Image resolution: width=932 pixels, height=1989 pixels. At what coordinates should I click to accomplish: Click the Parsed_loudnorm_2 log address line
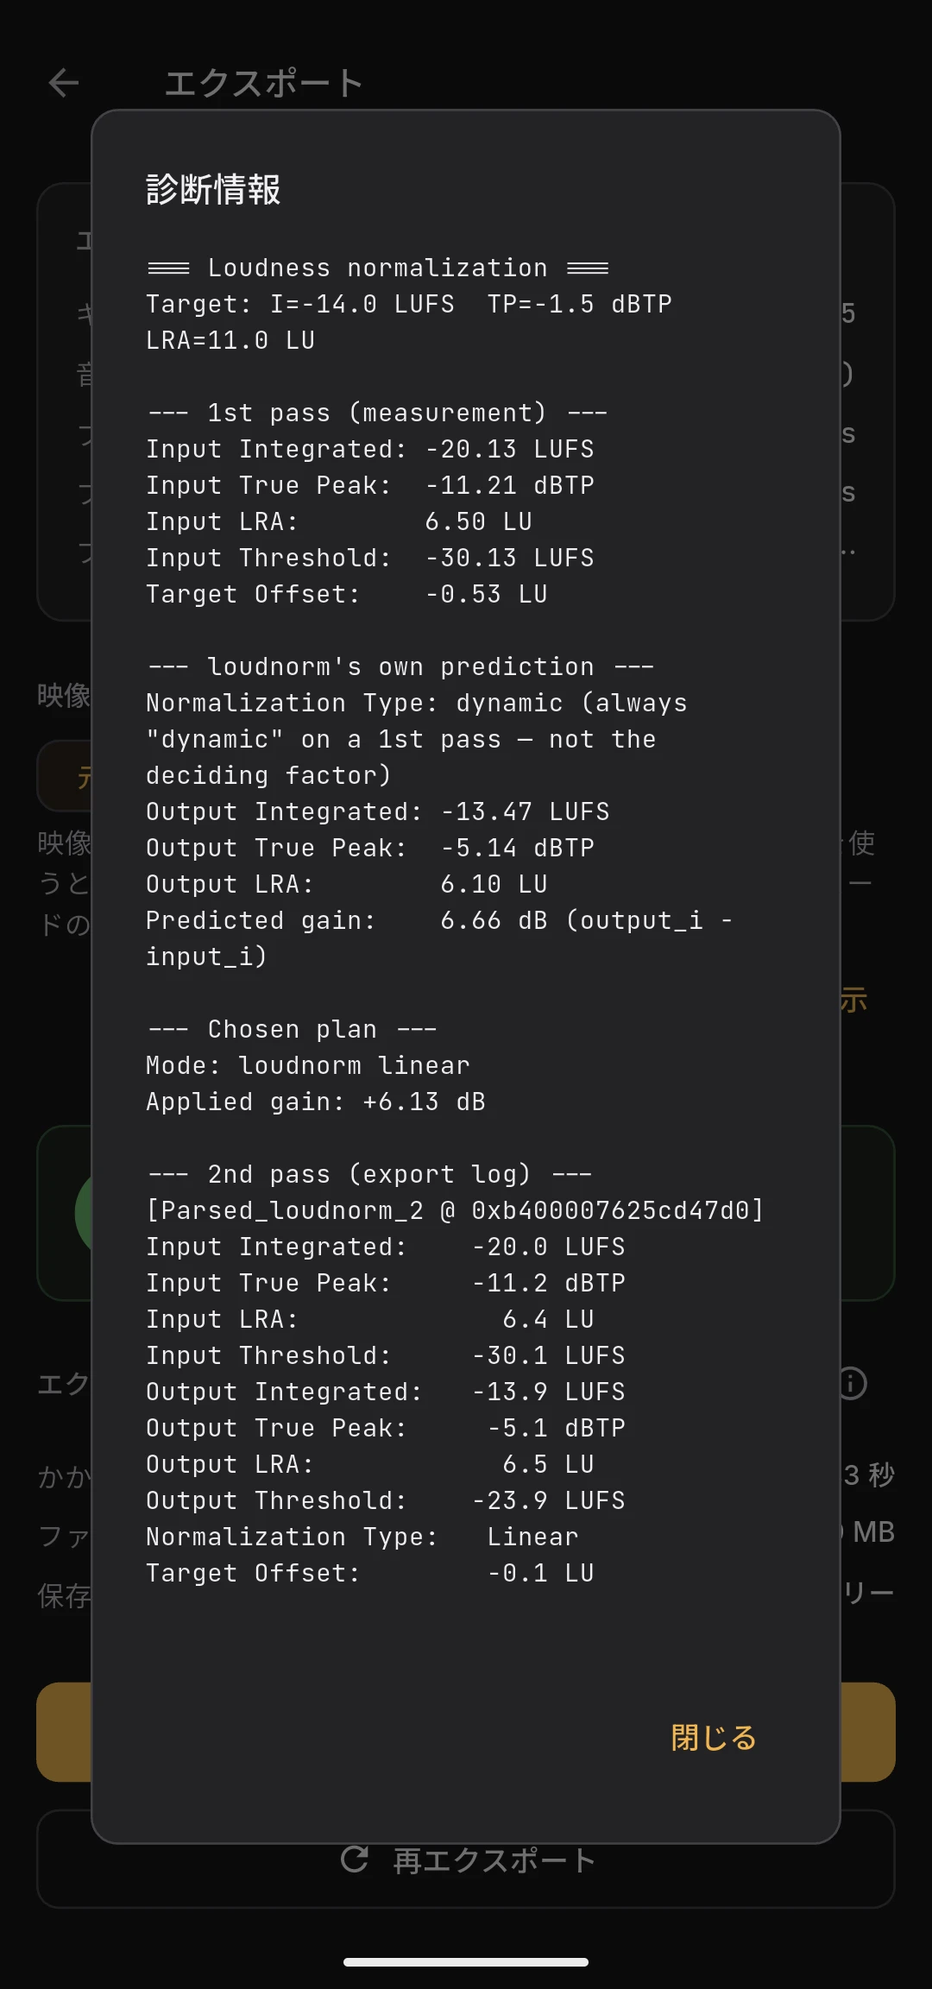coord(455,1210)
